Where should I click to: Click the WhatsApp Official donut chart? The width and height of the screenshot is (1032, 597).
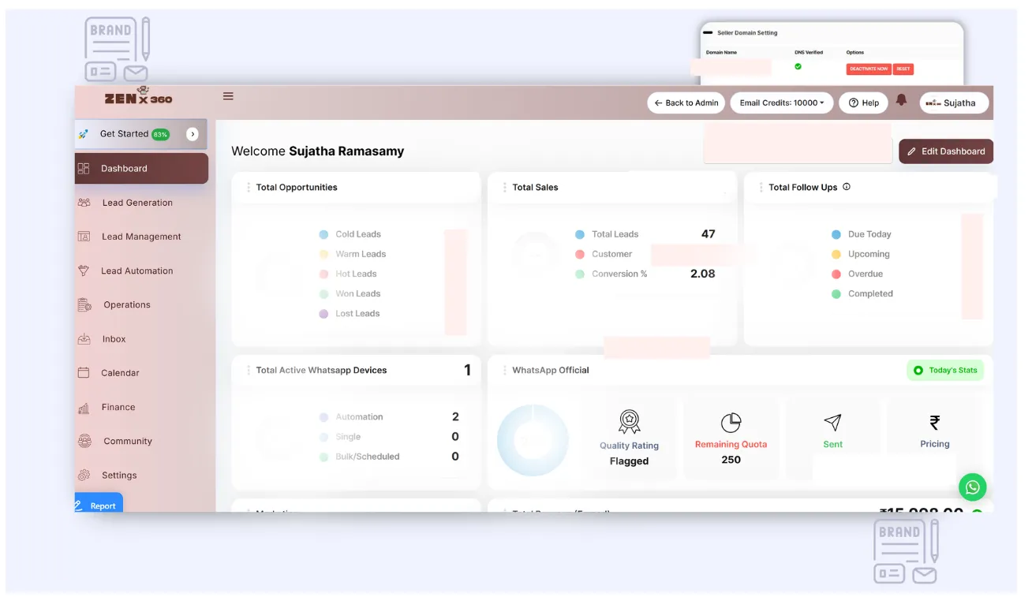(533, 440)
